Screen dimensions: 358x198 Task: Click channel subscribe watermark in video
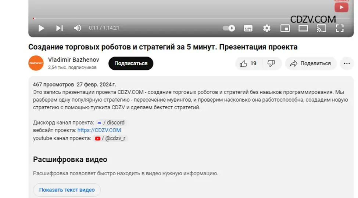[x=341, y=7]
